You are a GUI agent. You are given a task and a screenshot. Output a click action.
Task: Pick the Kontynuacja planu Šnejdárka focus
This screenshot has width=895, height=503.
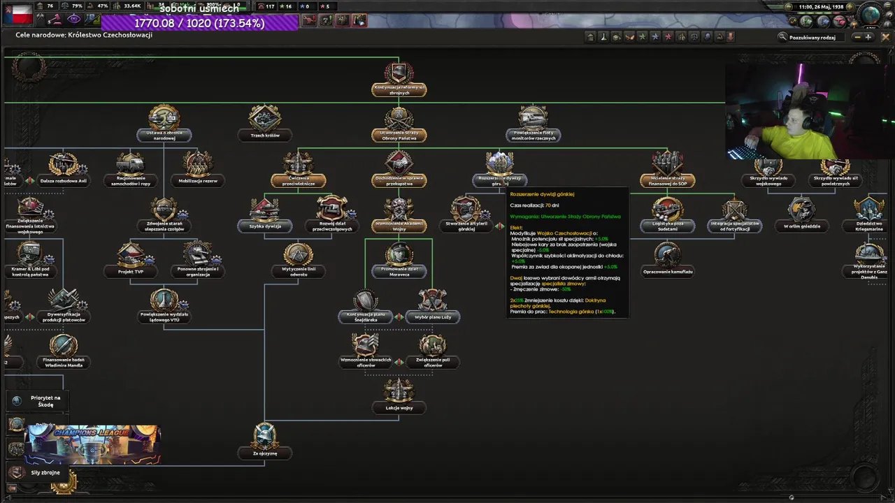tap(366, 306)
